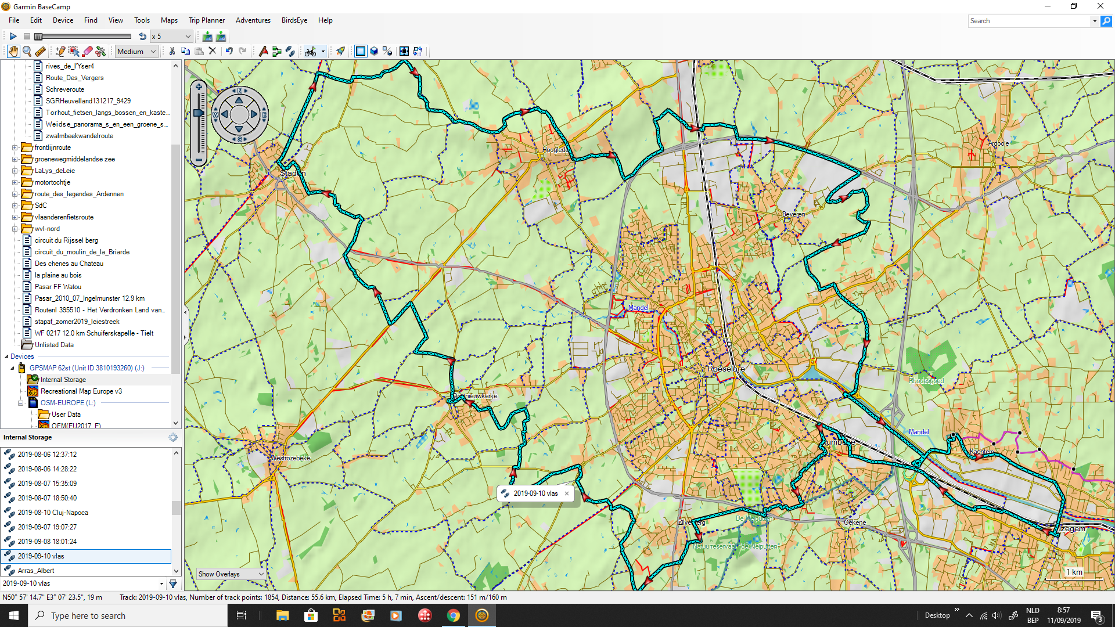Select track 2019-09-07 19:07:27
1115x627 pixels.
87,527
